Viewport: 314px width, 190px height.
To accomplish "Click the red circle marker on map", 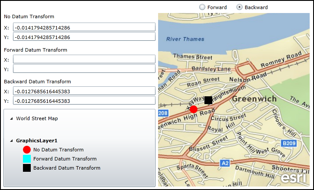I will [194, 109].
